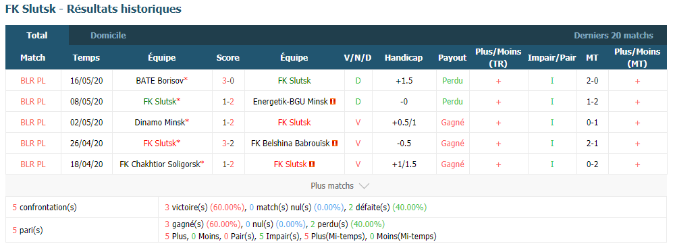This screenshot has width=673, height=248.
Task: Open Energetik-BGU Minsk team link
Action: pos(290,102)
